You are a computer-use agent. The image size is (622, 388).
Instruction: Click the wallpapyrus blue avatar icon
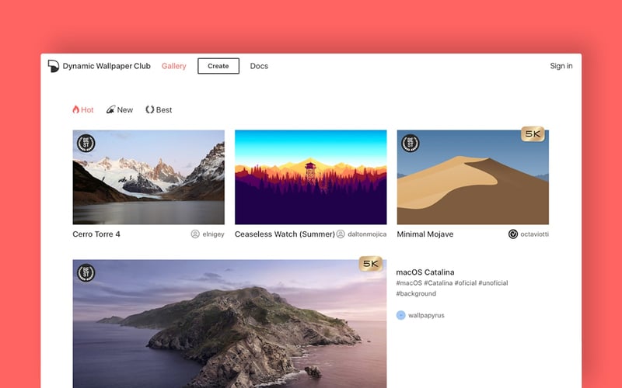point(400,315)
